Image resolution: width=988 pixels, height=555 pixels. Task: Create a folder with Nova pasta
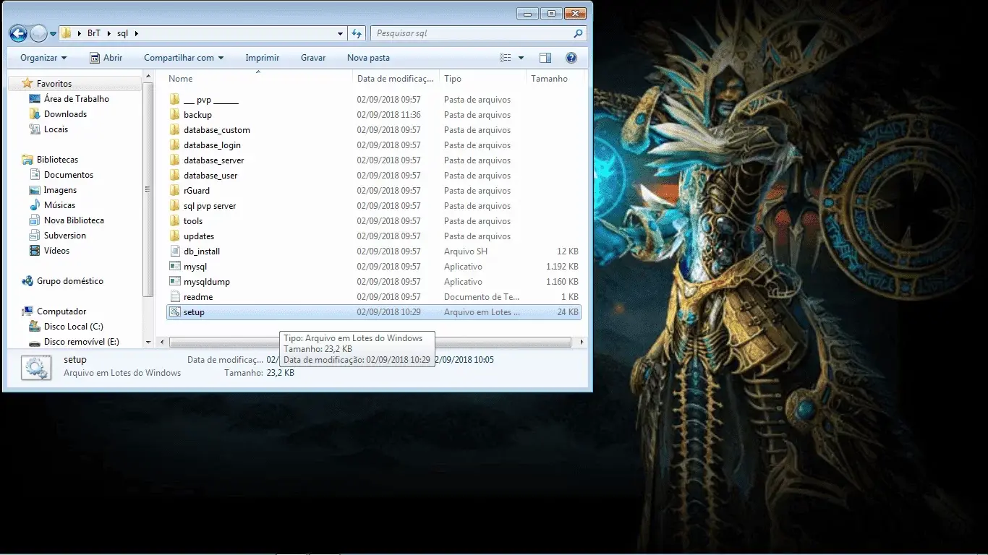368,58
